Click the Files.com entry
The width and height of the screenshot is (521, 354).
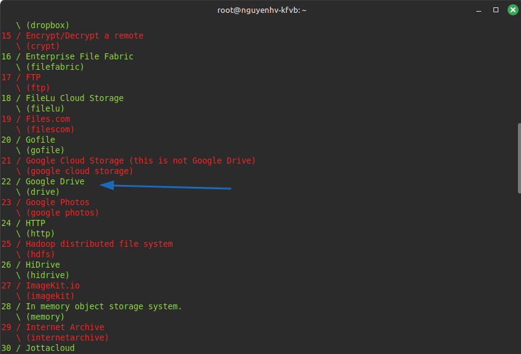[48, 119]
